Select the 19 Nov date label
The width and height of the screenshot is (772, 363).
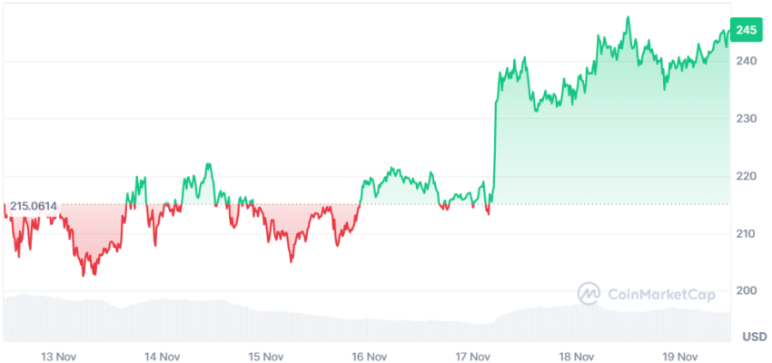(681, 356)
